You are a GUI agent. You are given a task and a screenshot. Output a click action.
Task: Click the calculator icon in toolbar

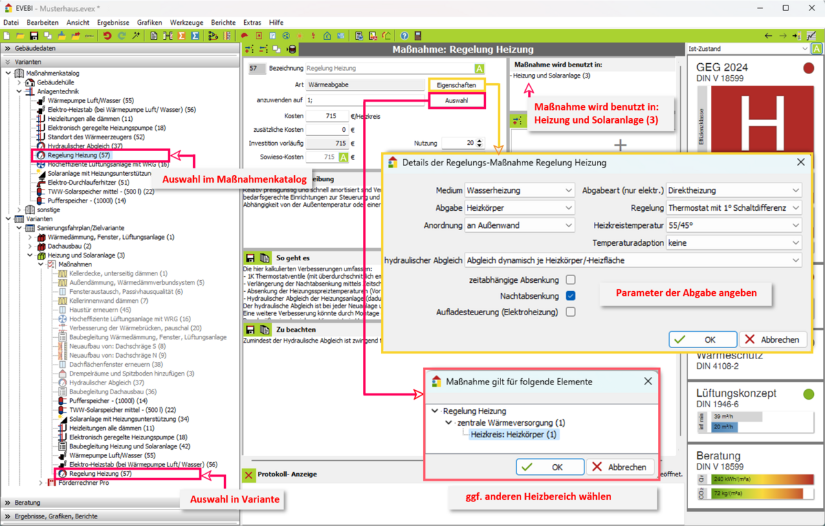tap(417, 36)
